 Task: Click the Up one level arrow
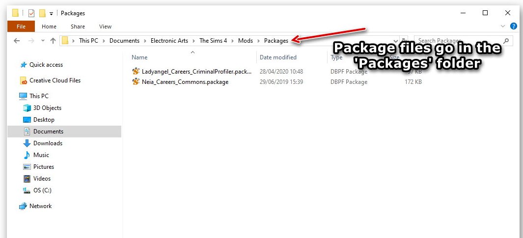coord(53,41)
